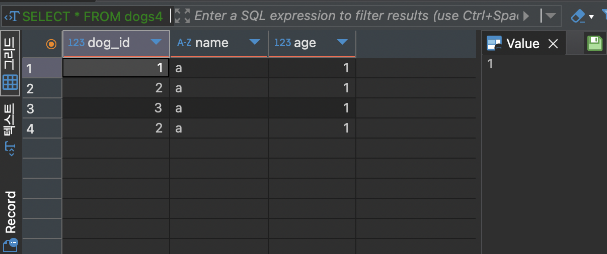The height and width of the screenshot is (254, 607).
Task: Apply filter with the right-arrow icon
Action: tap(526, 16)
